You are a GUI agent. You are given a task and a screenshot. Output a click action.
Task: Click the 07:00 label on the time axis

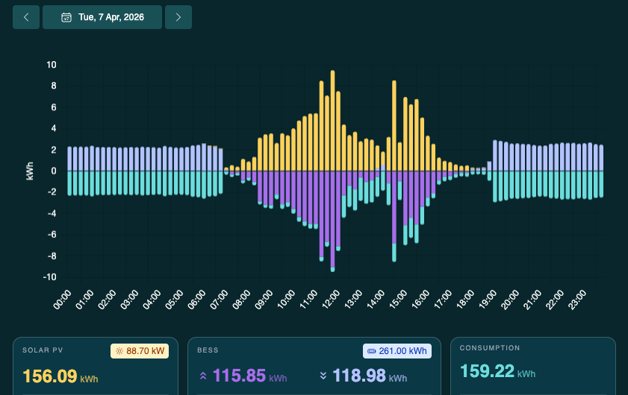(x=219, y=300)
